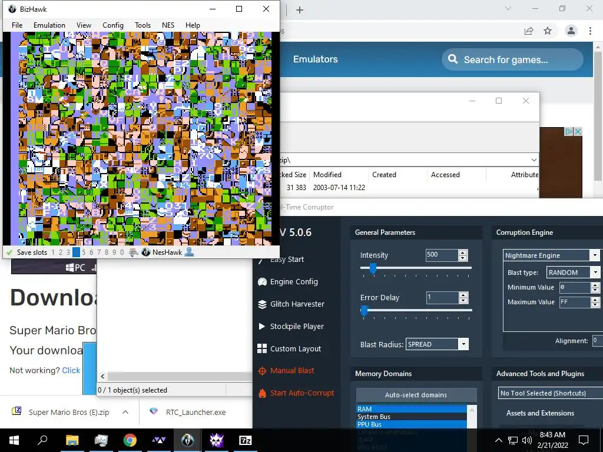Open 7-Zip from the taskbar
Image resolution: width=603 pixels, height=452 pixels.
pos(246,440)
